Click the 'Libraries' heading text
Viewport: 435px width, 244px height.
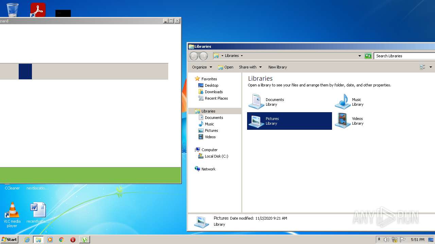260,78
